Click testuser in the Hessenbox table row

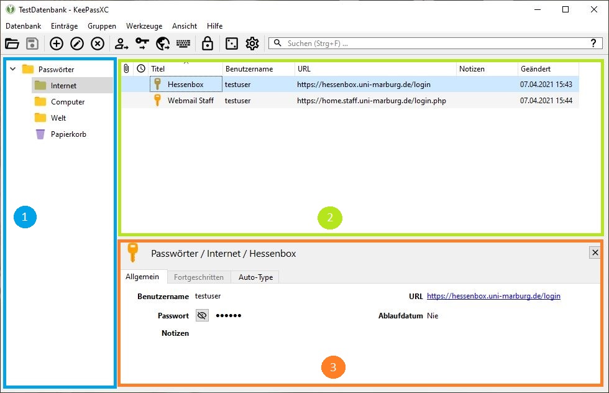[237, 85]
